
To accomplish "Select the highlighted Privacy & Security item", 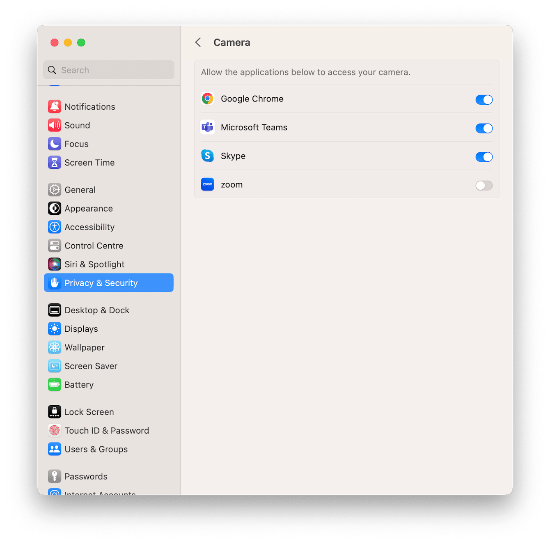I will pyautogui.click(x=101, y=282).
